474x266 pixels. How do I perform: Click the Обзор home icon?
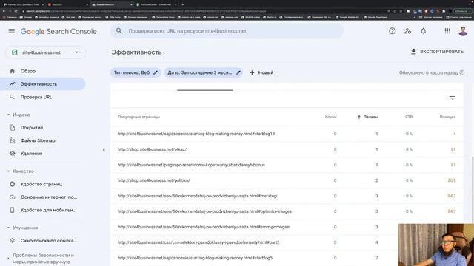click(12, 71)
